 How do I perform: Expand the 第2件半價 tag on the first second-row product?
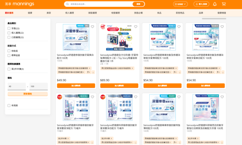click(63, 139)
